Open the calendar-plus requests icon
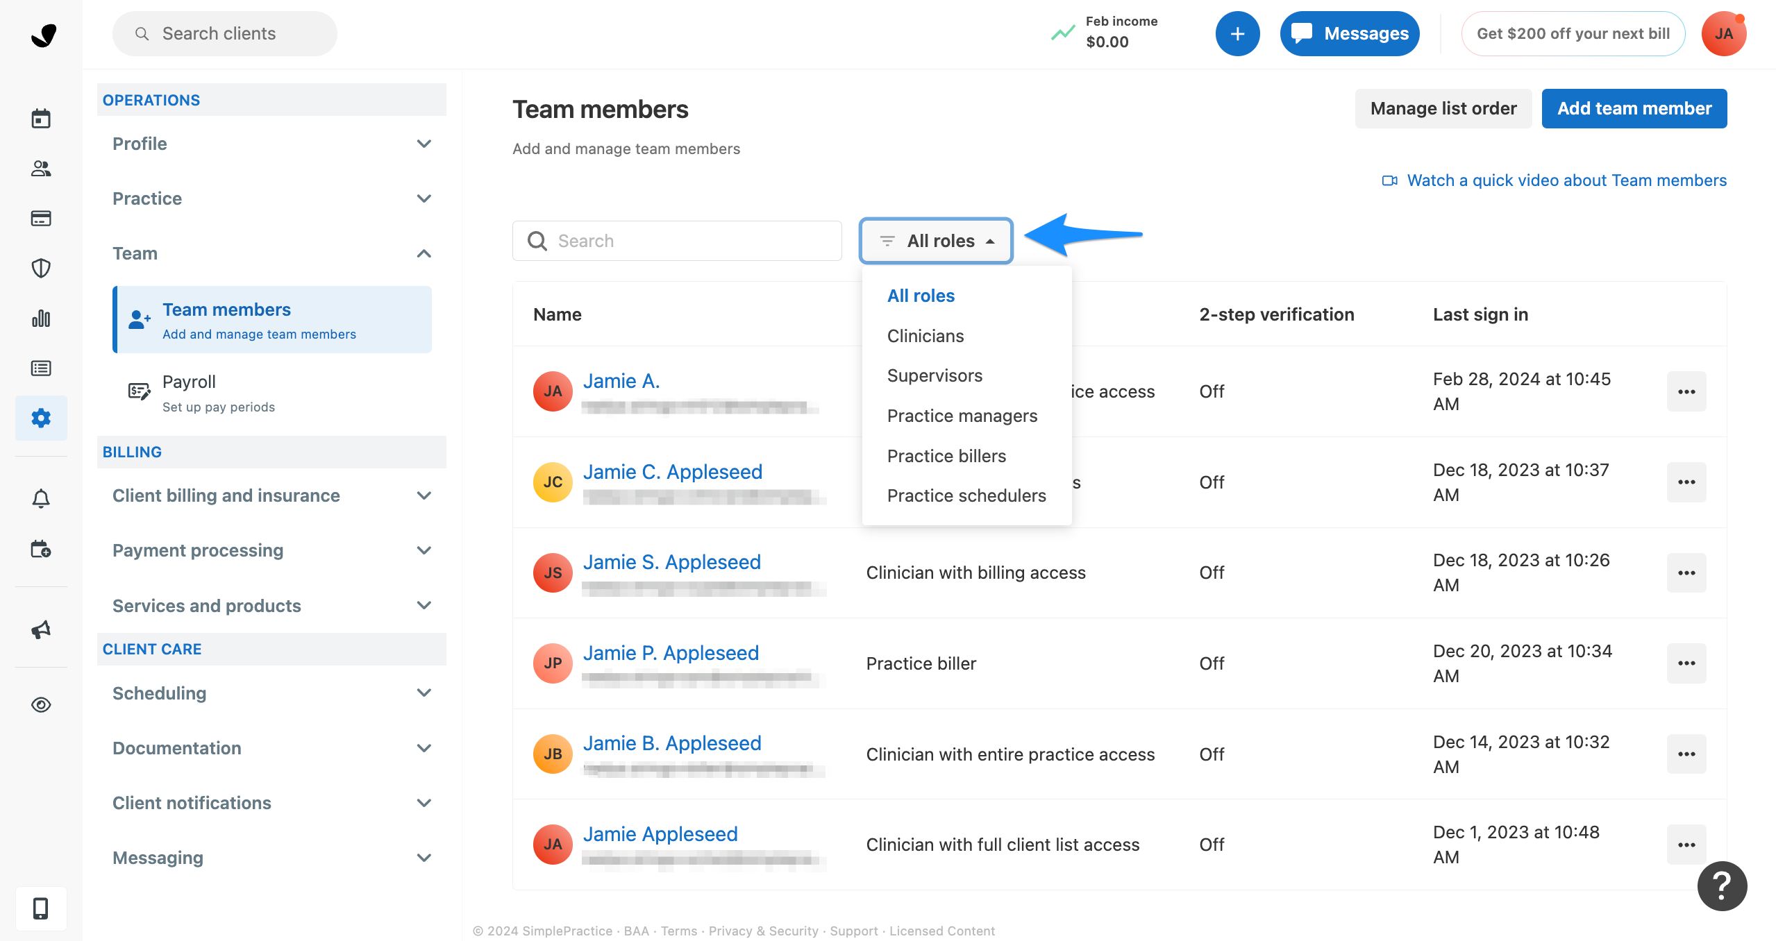Image resolution: width=1776 pixels, height=941 pixels. pyautogui.click(x=41, y=549)
